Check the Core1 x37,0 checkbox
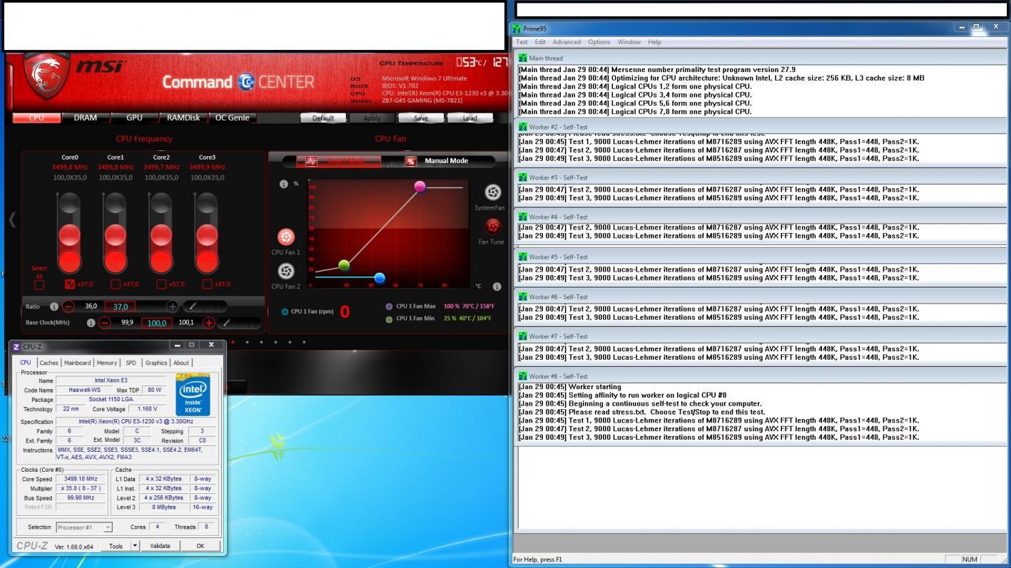The width and height of the screenshot is (1011, 568). (116, 284)
